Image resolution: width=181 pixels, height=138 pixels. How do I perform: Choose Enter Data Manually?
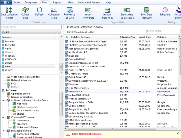click(x=146, y=13)
